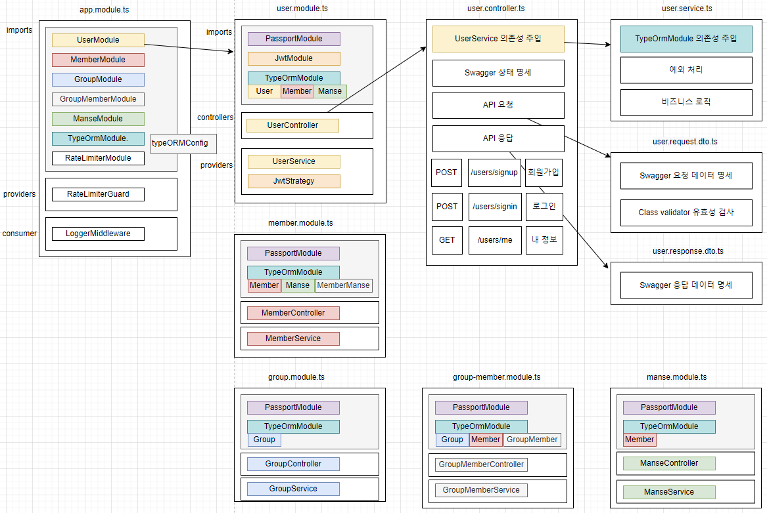Click the /users/signin path cell
The image size is (767, 513).
click(x=494, y=207)
